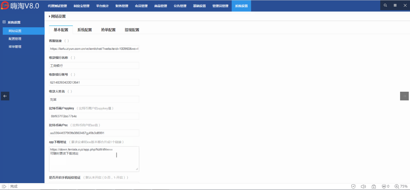
Task: Open the 抢单配置 tab
Action: 108,30
